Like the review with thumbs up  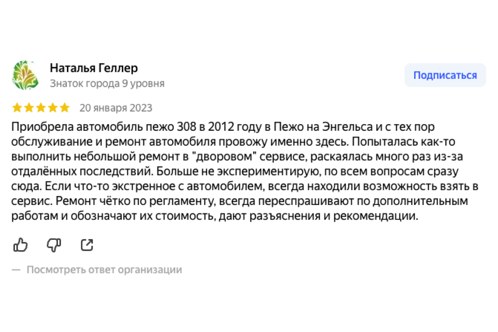click(x=20, y=245)
